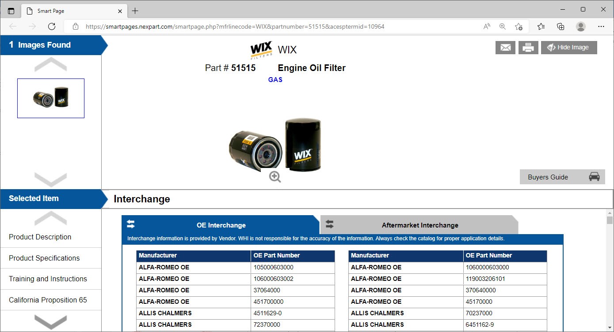Switch to Aftermarket Interchange tab

[x=419, y=225]
